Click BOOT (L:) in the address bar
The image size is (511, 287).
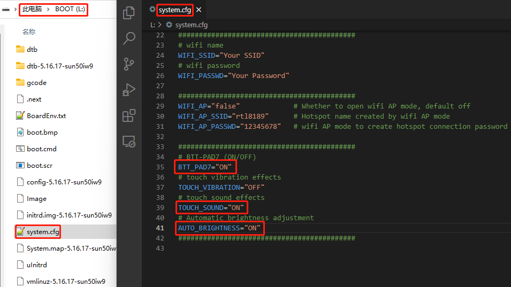[x=70, y=10]
